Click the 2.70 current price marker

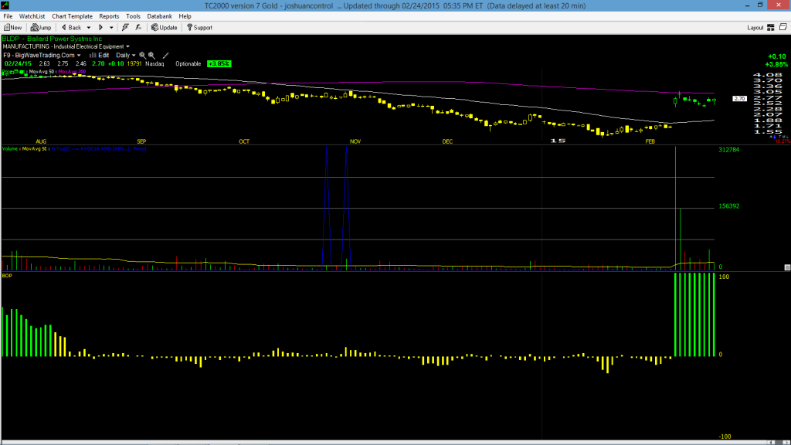[739, 99]
